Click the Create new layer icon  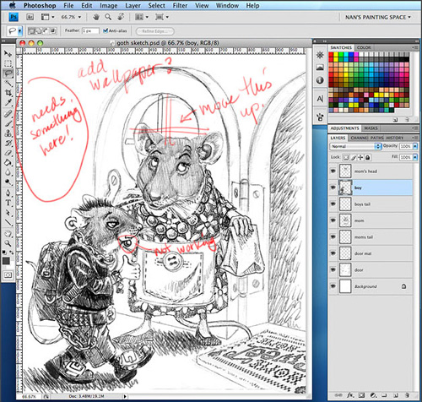pyautogui.click(x=396, y=395)
